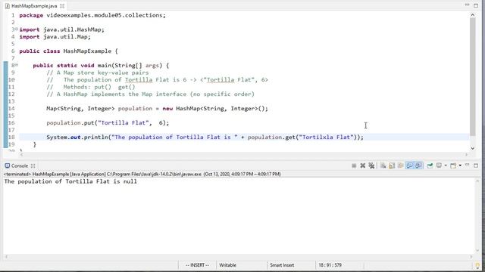Viewport: 485px width, 272px height.
Task: Click the Open Console icon
Action: (x=453, y=166)
